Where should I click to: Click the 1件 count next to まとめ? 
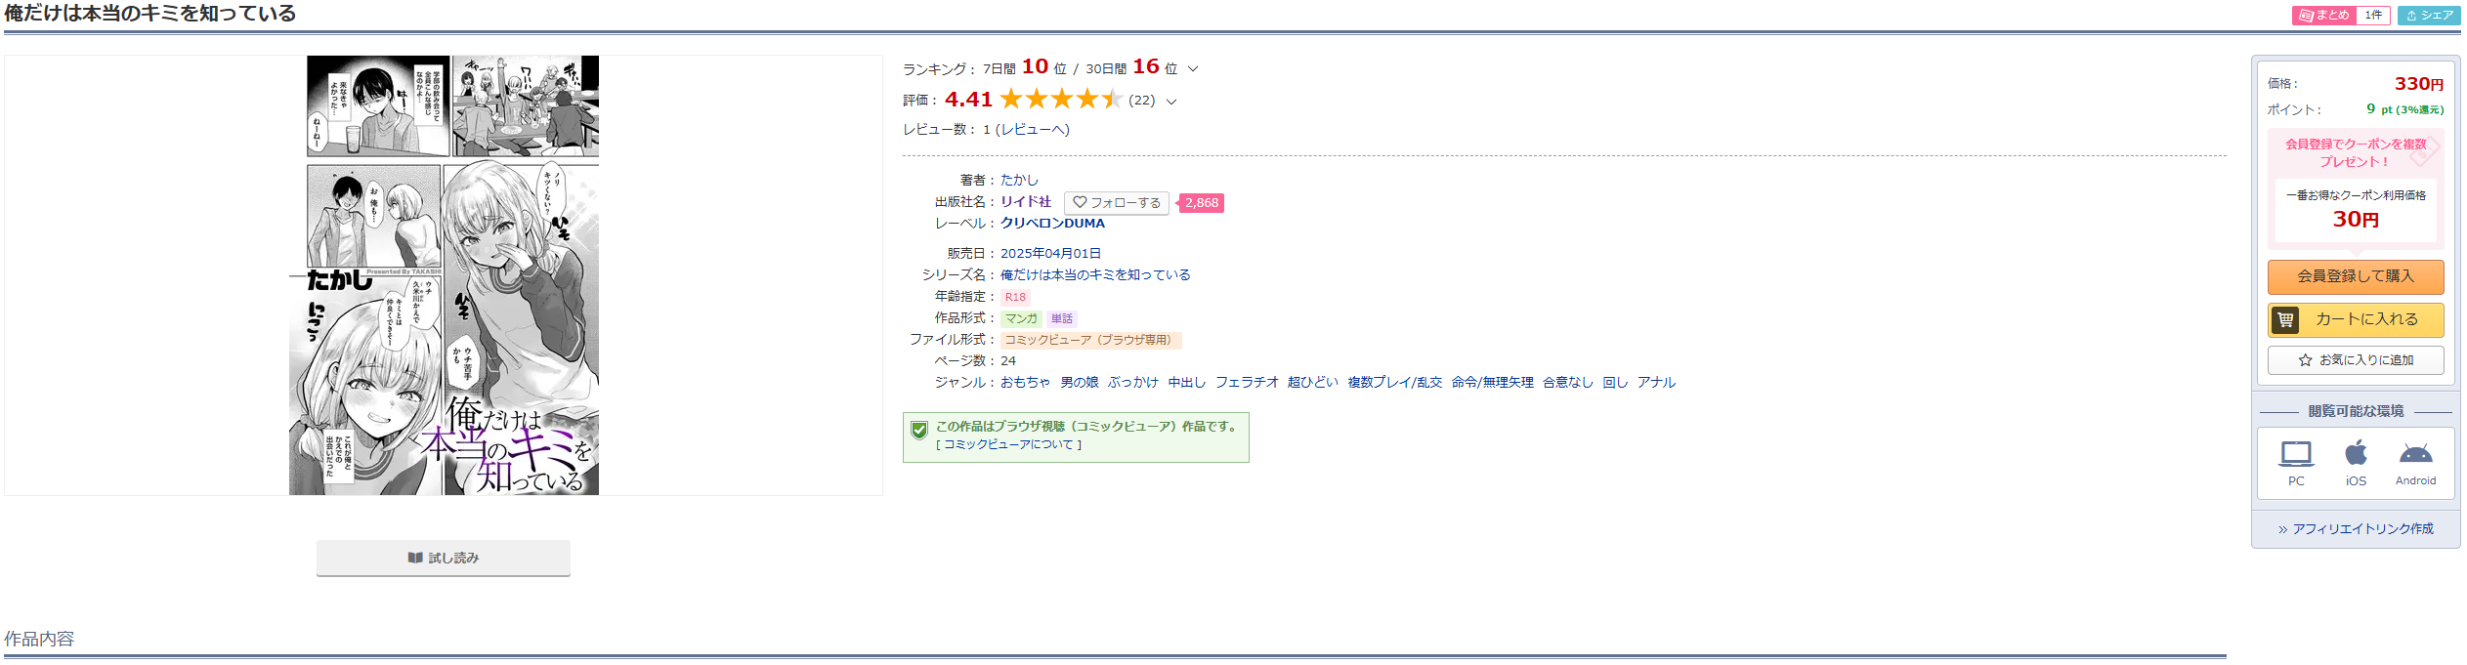point(2372,16)
